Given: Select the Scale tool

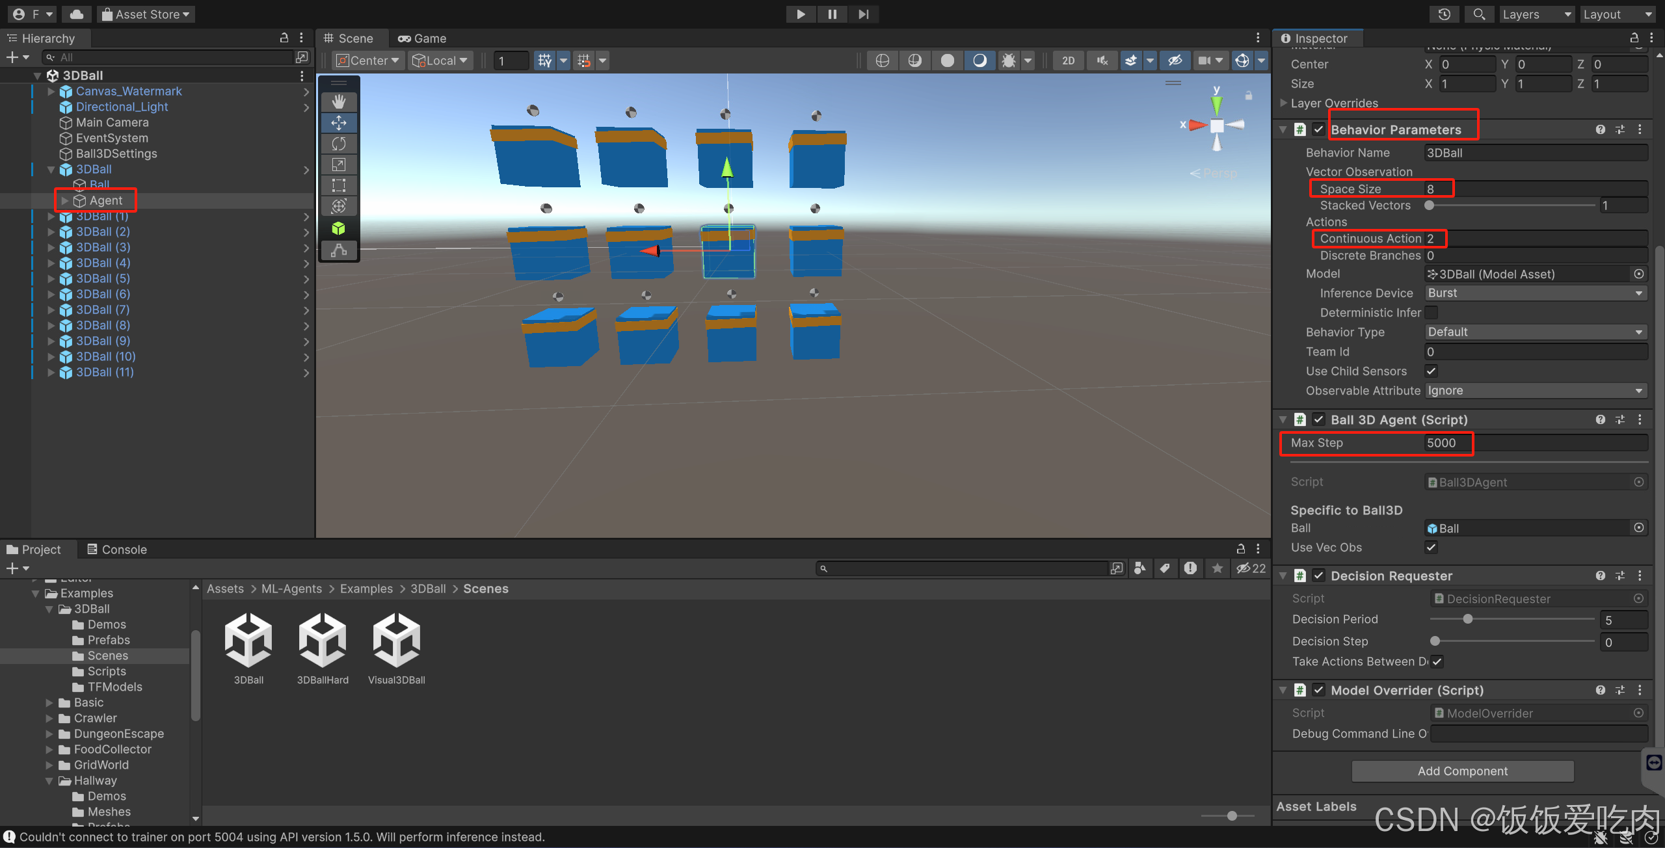Looking at the screenshot, I should (339, 165).
